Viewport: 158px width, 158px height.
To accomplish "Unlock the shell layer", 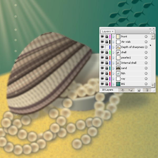I will pos(107,52).
